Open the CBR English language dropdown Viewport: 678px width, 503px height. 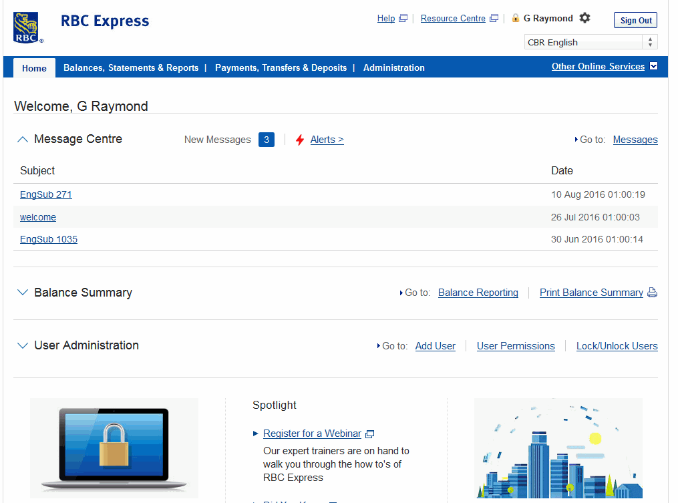pos(590,42)
